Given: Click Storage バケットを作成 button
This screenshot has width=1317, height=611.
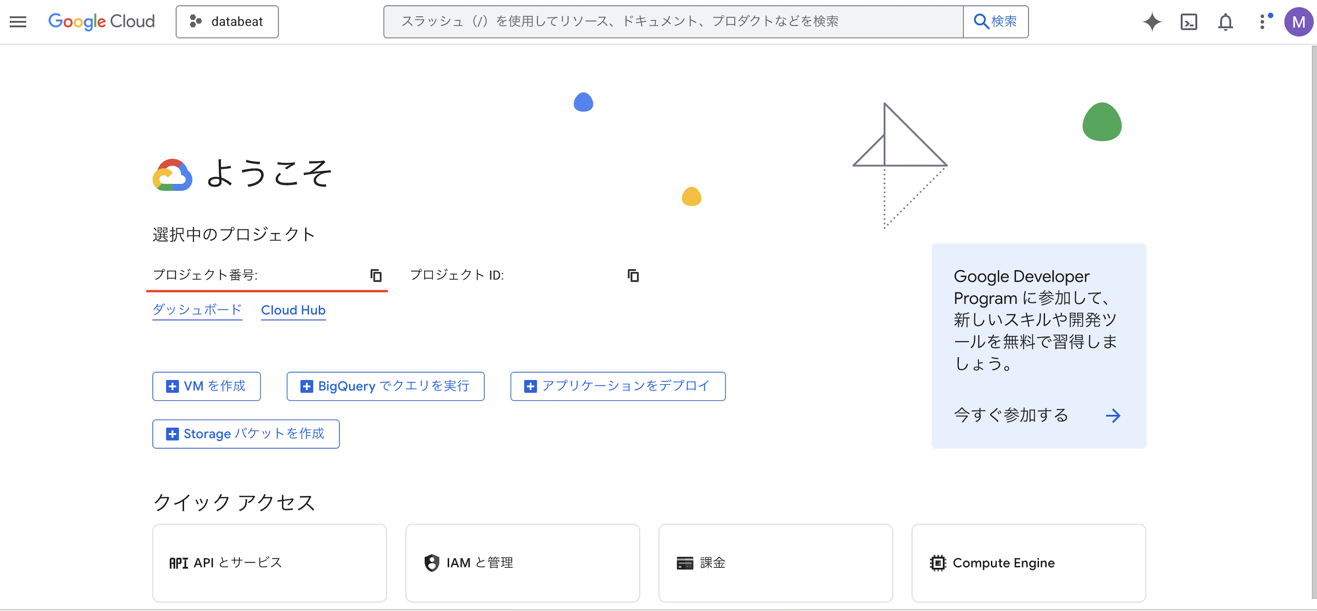Looking at the screenshot, I should coord(245,434).
